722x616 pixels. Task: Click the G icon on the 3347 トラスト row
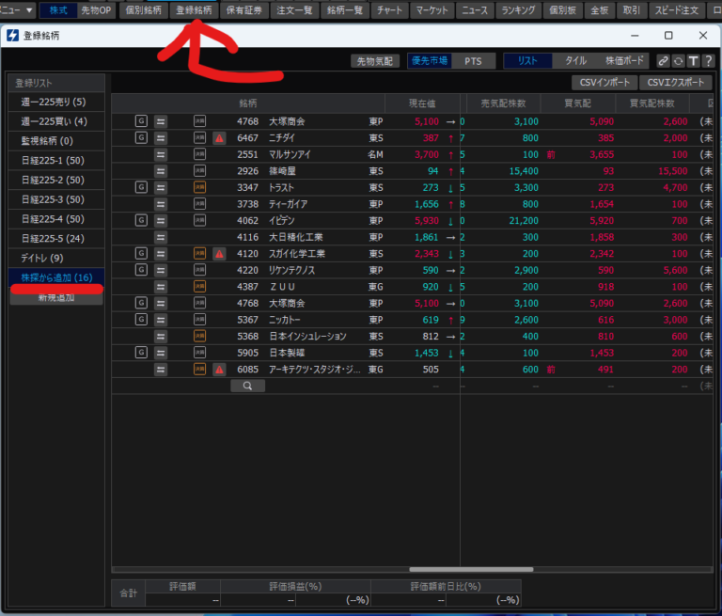(142, 187)
